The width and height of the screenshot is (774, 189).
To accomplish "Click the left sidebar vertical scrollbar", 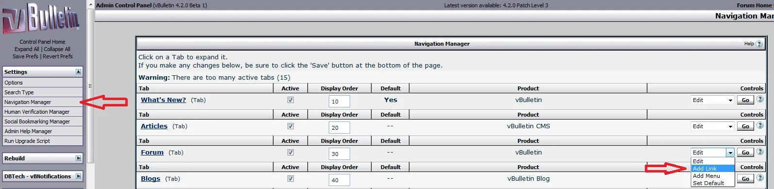I will click(x=90, y=86).
